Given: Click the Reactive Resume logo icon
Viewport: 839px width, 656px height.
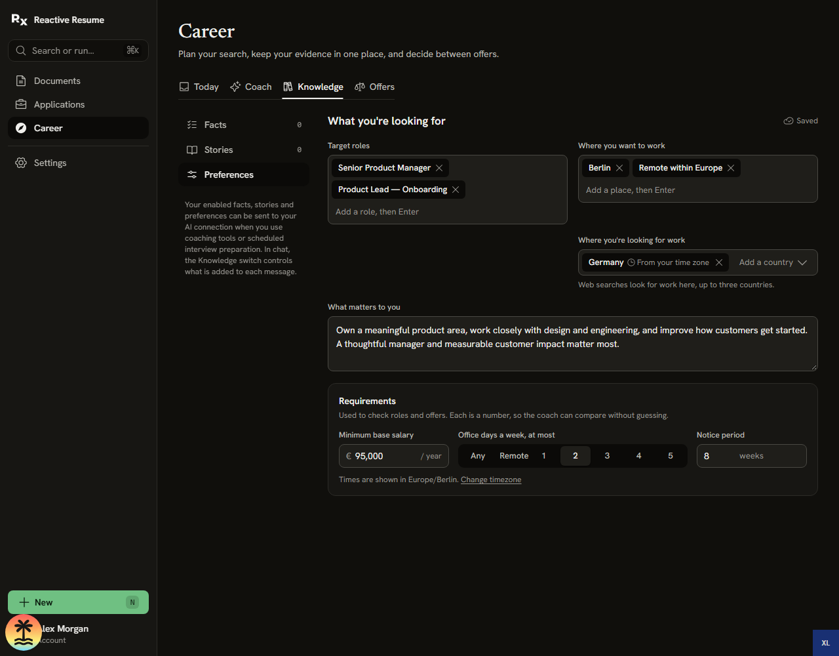Looking at the screenshot, I should coord(20,20).
